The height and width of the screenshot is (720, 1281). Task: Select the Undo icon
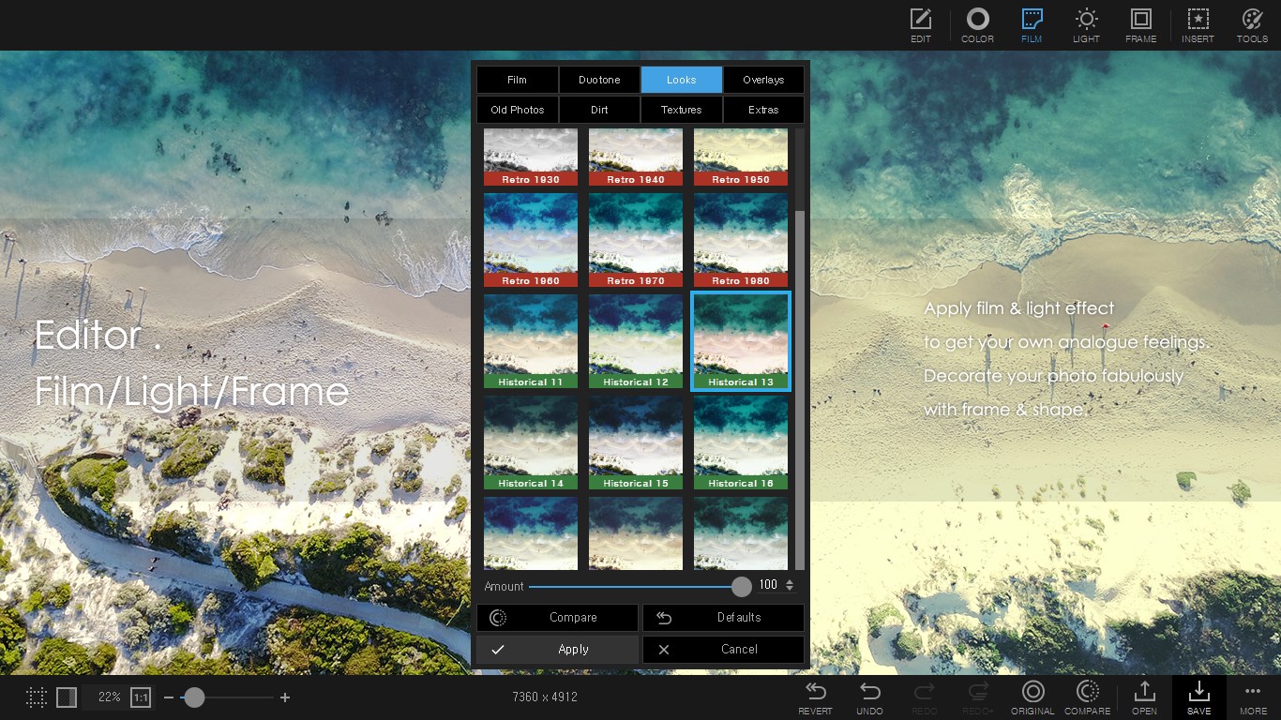869,696
